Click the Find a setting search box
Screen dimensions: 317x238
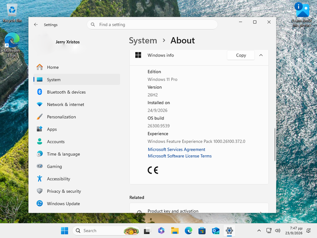(152, 25)
